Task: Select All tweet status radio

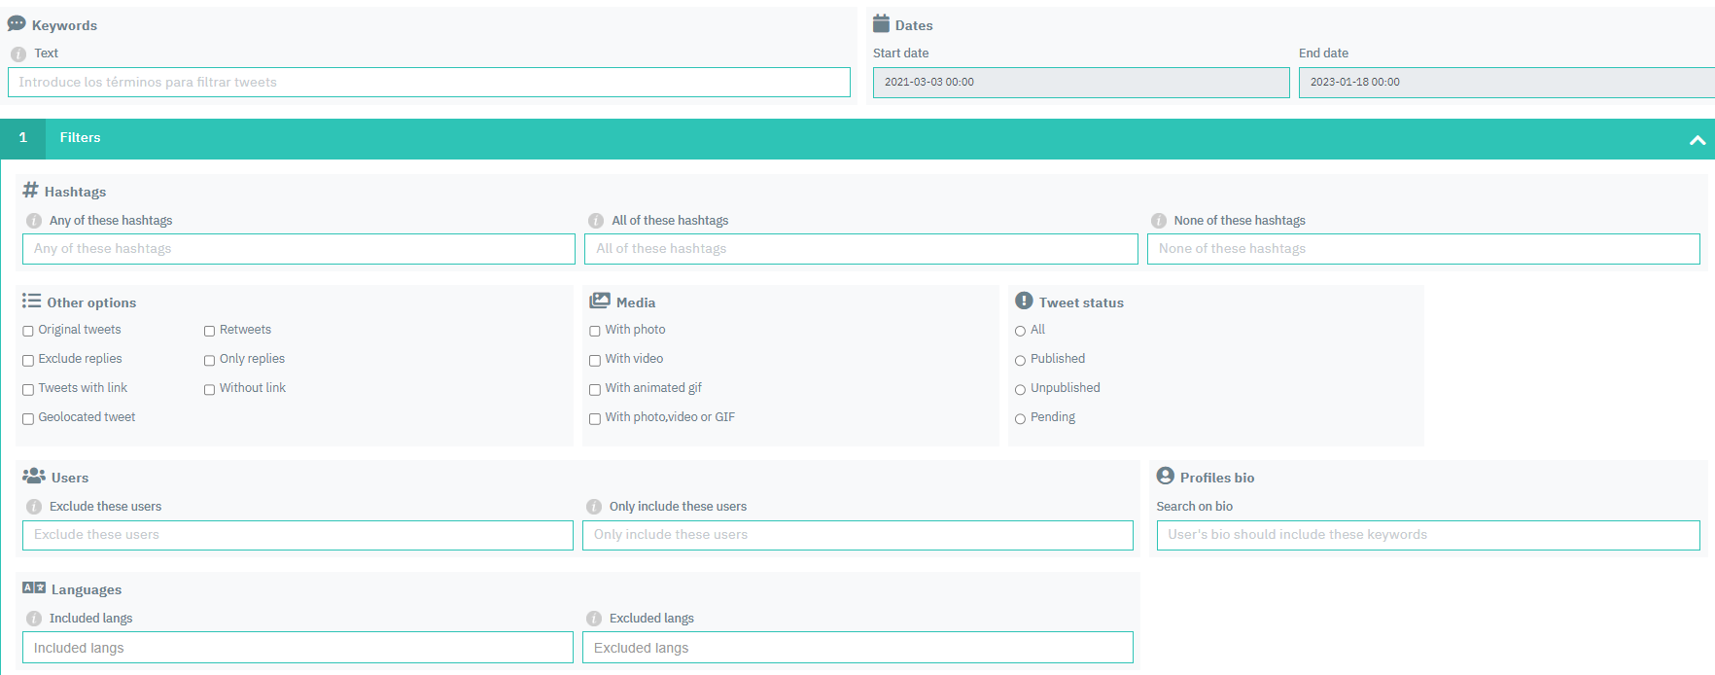Action: pyautogui.click(x=1021, y=332)
